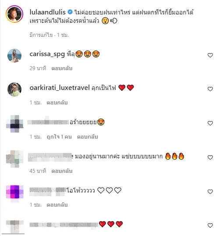Open oarkirati_luxetravel avatar
The height and width of the screenshot is (236, 219).
click(x=14, y=89)
